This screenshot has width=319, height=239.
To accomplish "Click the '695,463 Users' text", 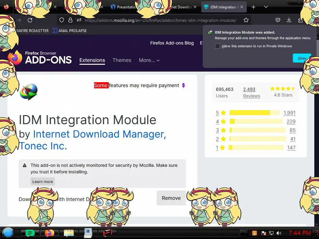I will [x=225, y=92].
